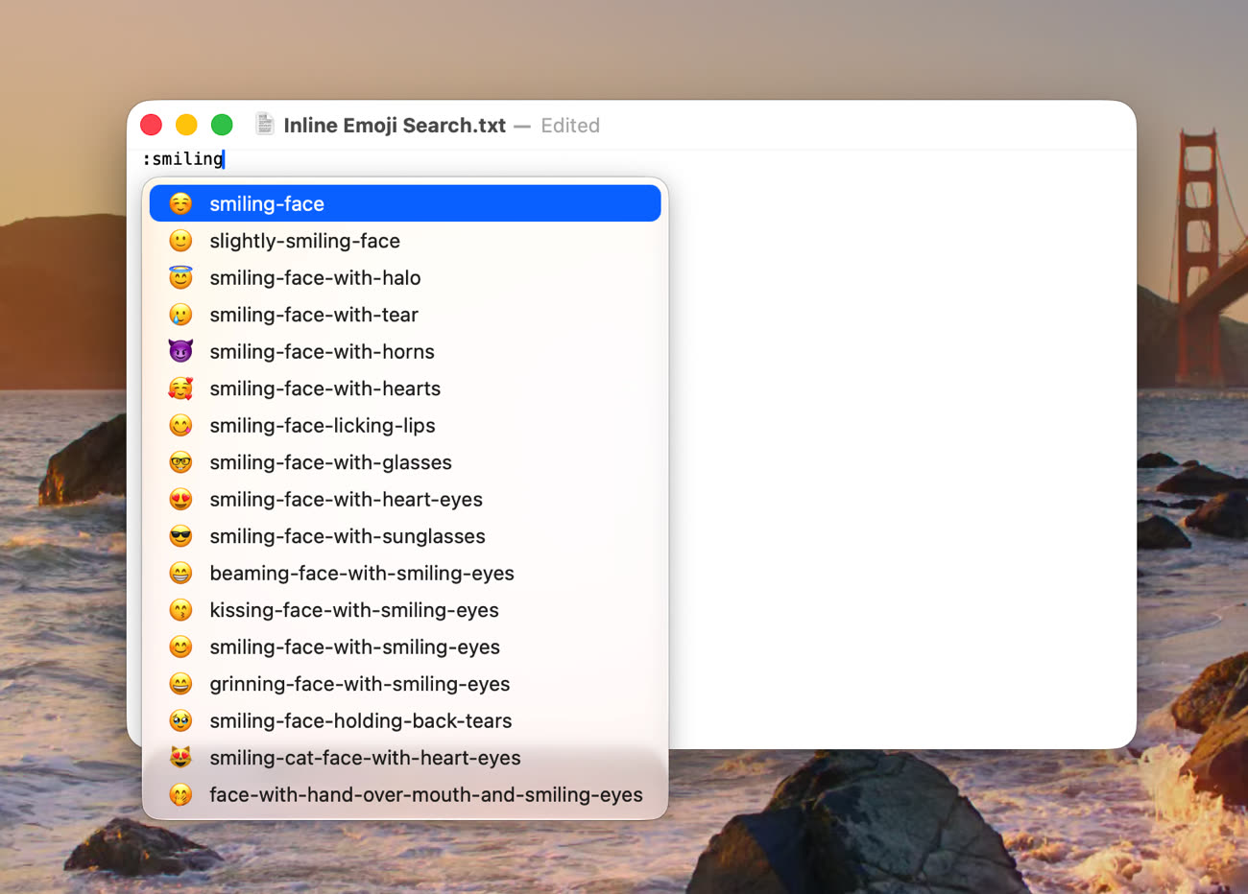Select the text smiling-cat-face-with-heart-eyes
Screen dimensions: 1248x894
point(365,758)
